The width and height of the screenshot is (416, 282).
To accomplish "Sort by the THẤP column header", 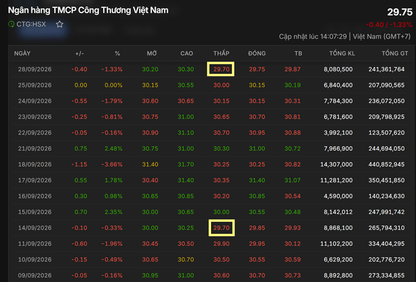I will tap(221, 53).
